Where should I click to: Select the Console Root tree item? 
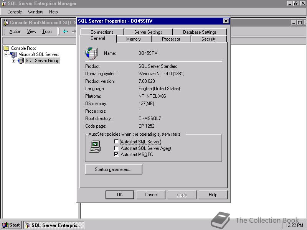tap(23, 48)
